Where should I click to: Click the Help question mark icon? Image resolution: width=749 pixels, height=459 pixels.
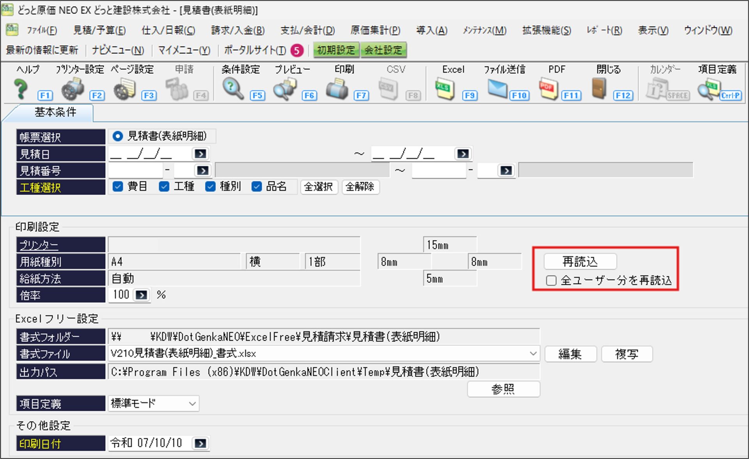21,89
